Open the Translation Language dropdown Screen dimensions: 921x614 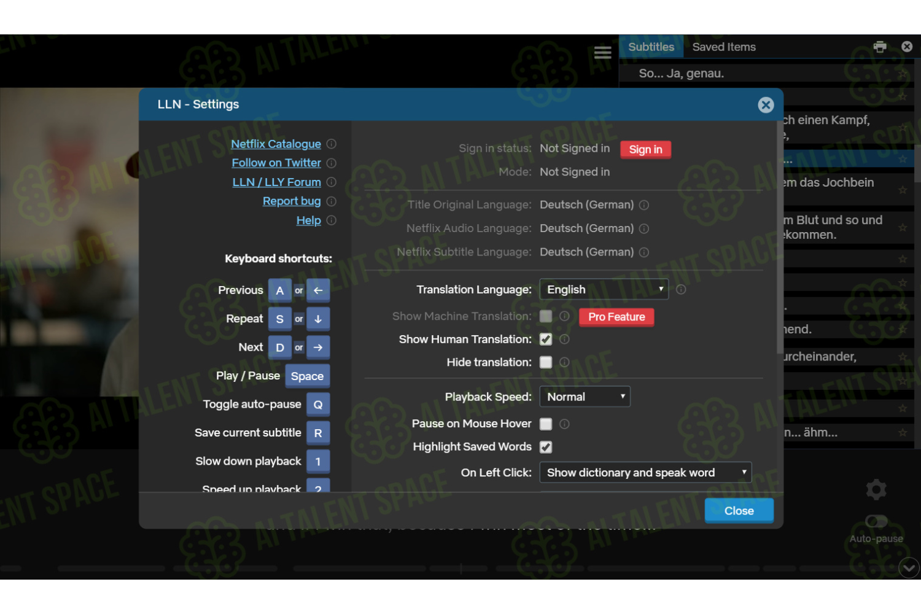point(604,289)
